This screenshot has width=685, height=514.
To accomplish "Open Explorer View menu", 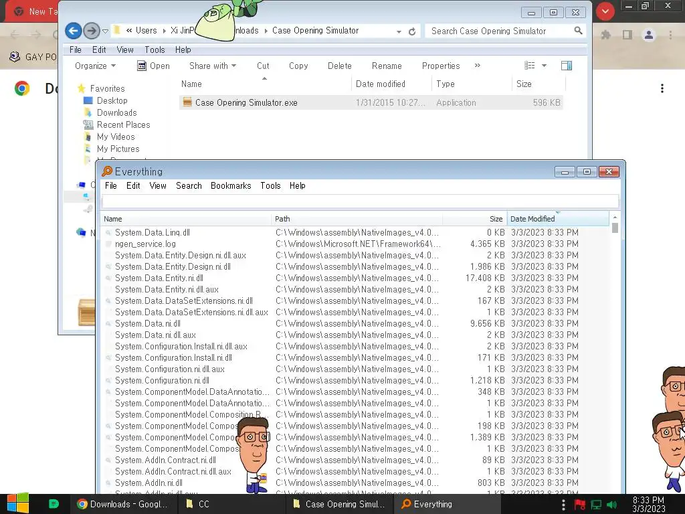I will pos(125,50).
